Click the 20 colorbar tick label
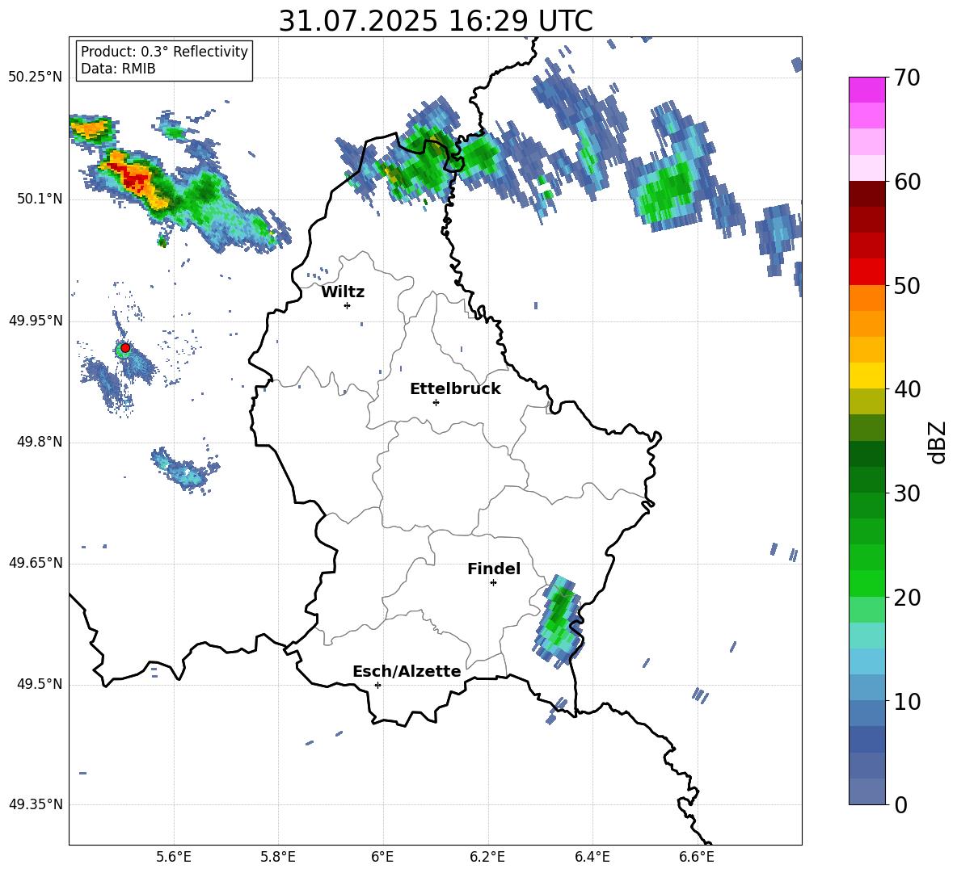This screenshot has height=873, width=957. click(906, 598)
